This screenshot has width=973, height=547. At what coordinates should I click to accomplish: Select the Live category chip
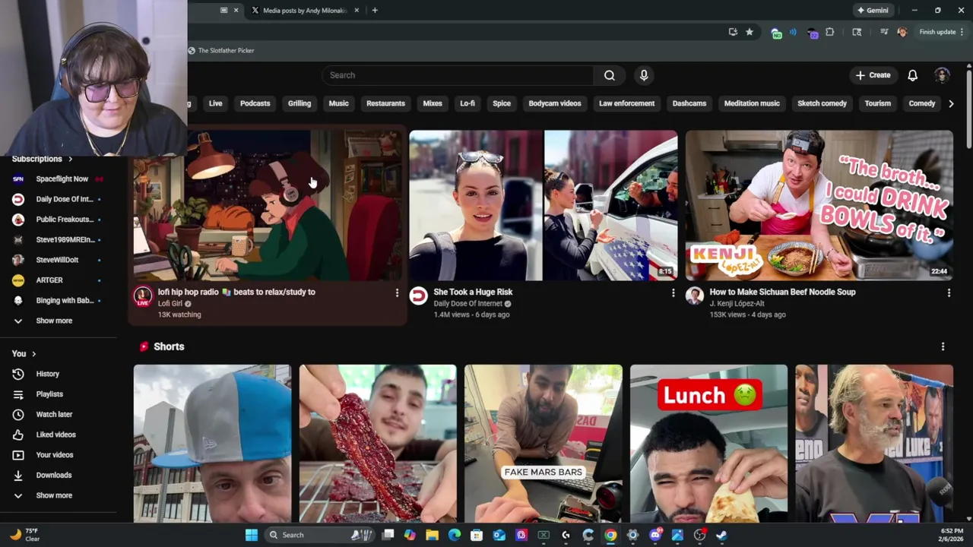pos(215,103)
